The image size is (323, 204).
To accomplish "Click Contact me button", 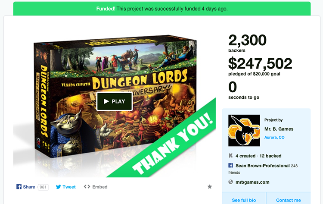I will tap(289, 200).
